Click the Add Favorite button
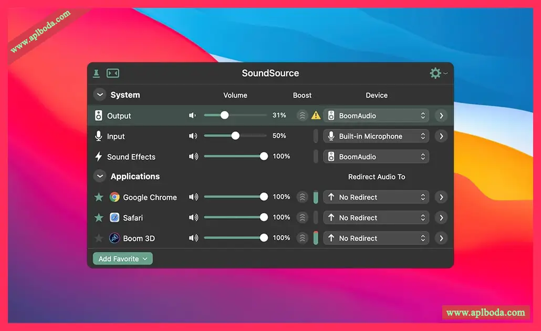The image size is (541, 331). pyautogui.click(x=123, y=258)
